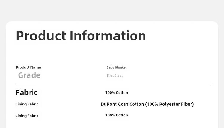Click the "Baby Blanket" value text
Viewport: 224px width, 128px height.
click(116, 68)
